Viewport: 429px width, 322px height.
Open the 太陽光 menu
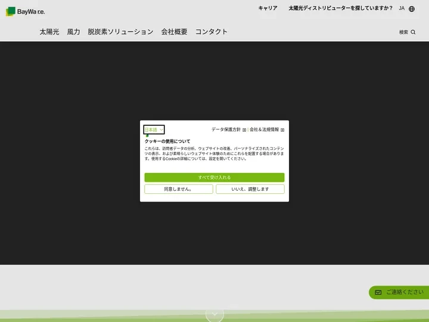pos(49,32)
